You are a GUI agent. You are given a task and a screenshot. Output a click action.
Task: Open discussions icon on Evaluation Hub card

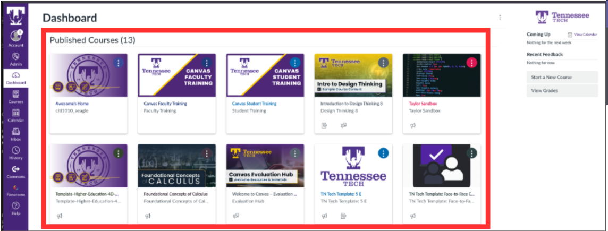236,216
